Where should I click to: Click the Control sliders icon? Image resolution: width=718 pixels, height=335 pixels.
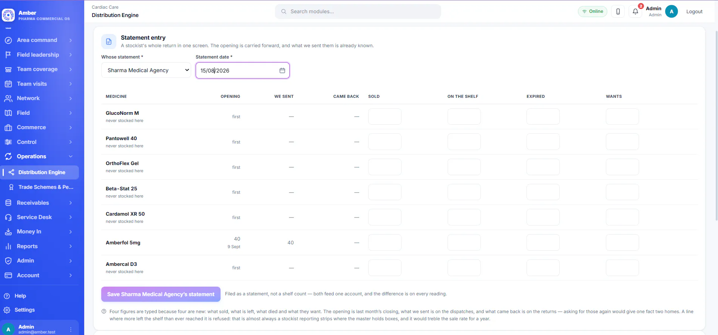point(8,142)
